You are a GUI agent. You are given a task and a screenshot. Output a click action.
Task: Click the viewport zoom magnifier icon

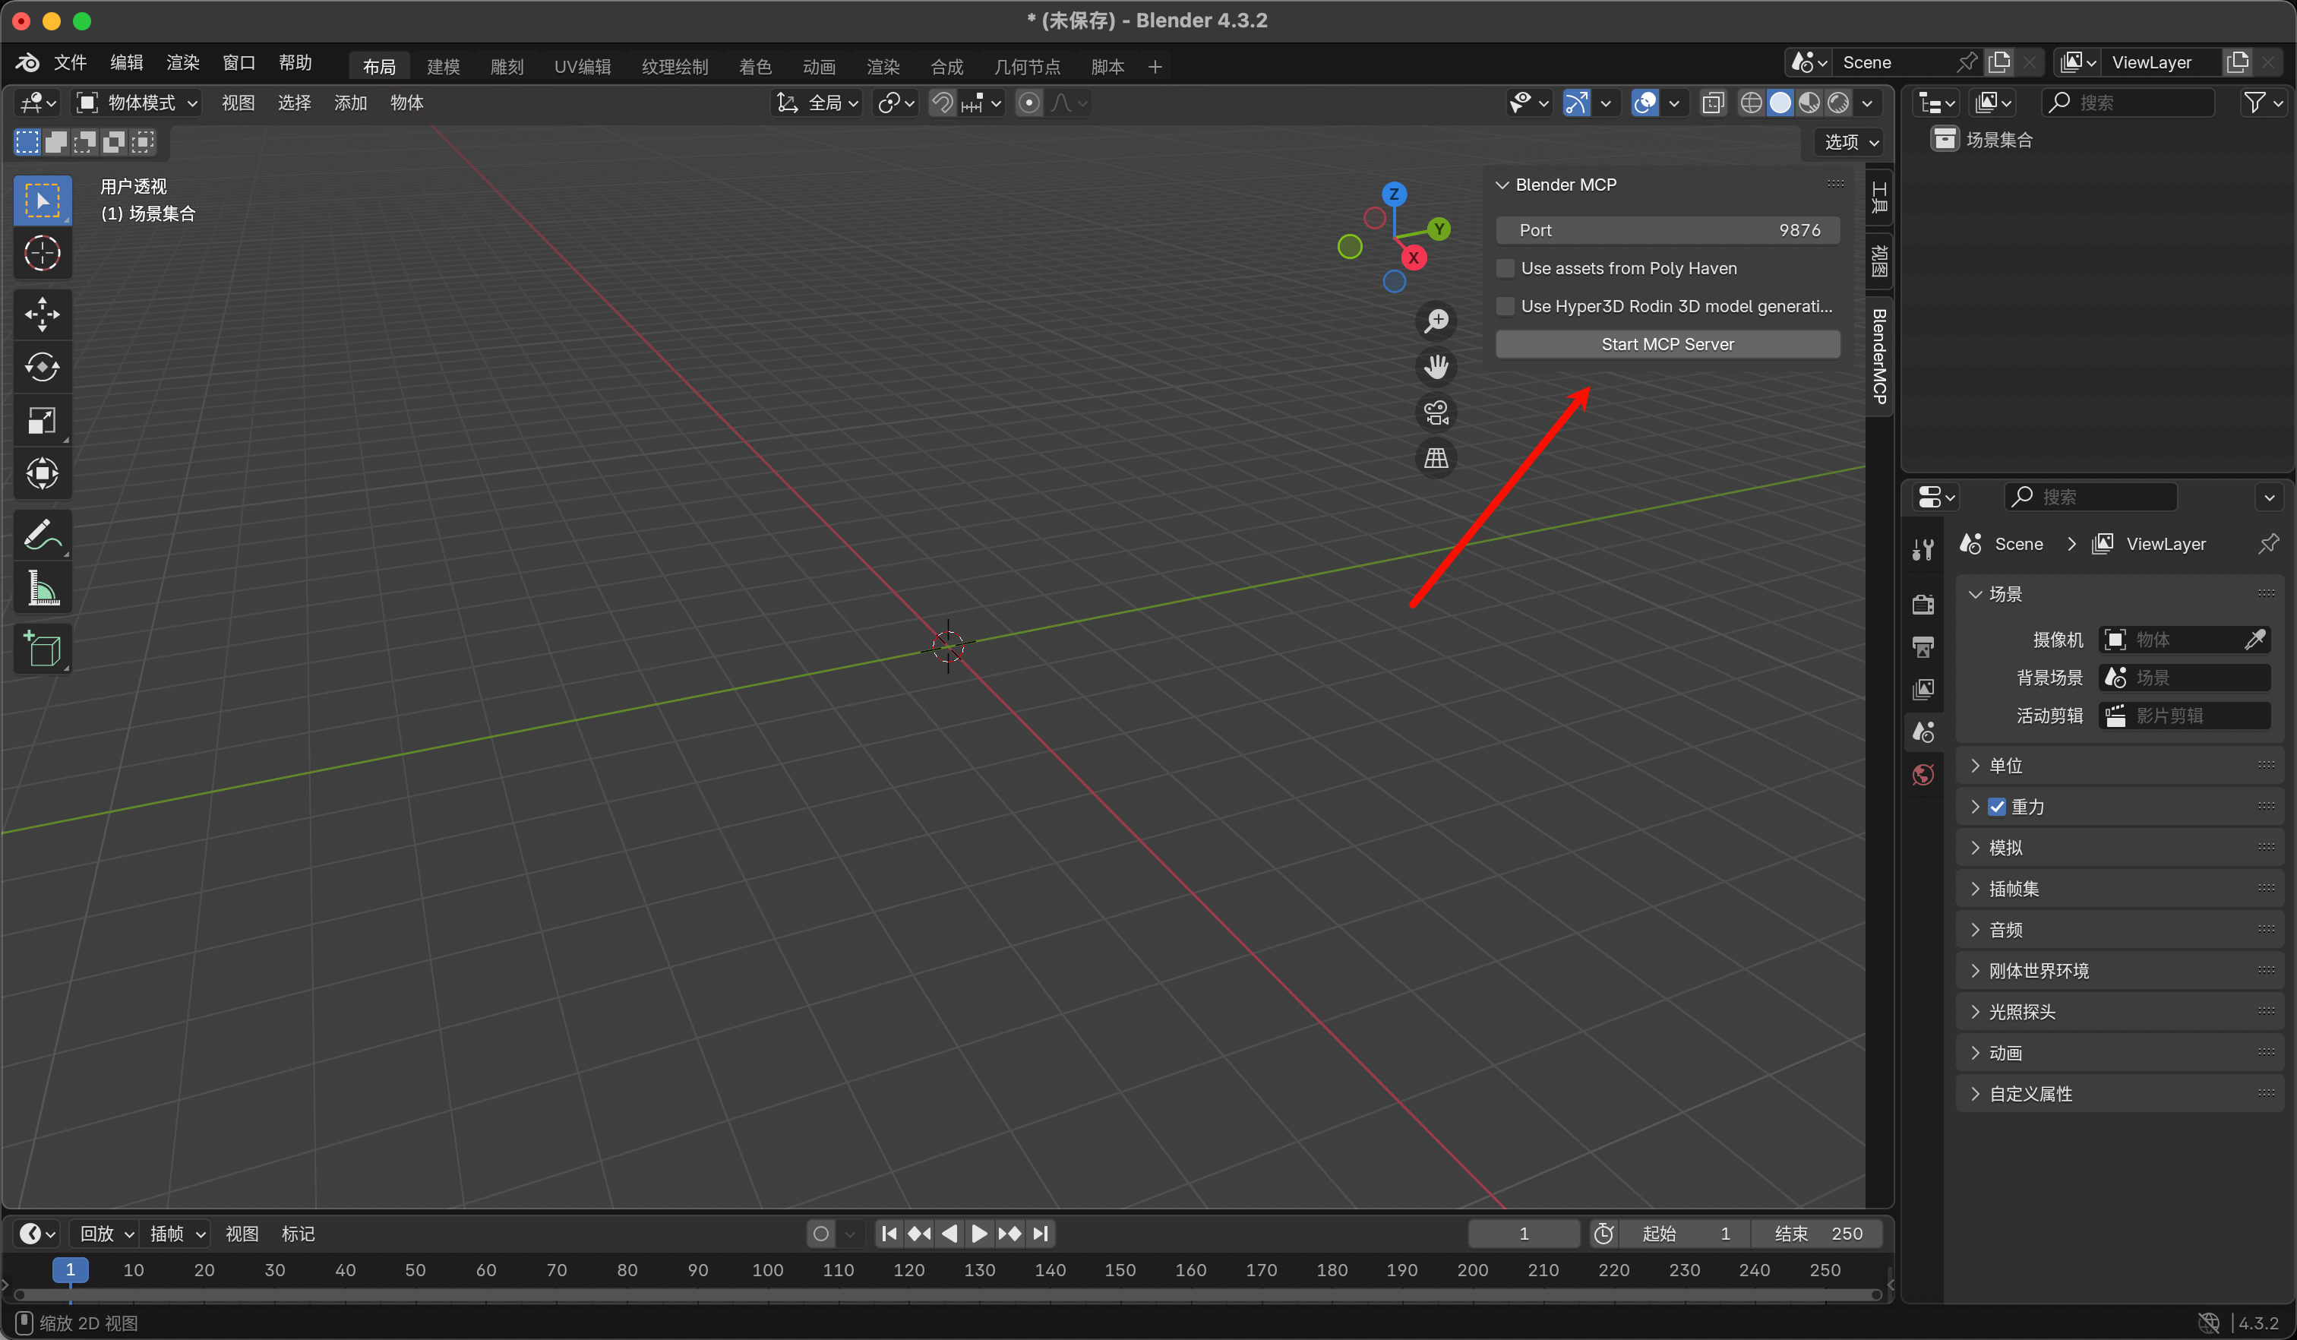pos(1436,321)
